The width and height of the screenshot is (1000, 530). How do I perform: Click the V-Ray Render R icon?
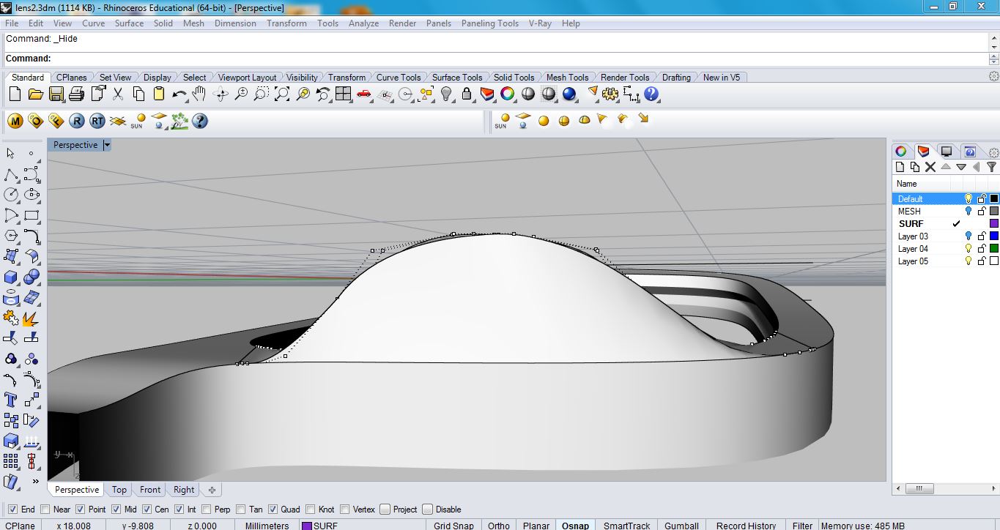point(76,122)
